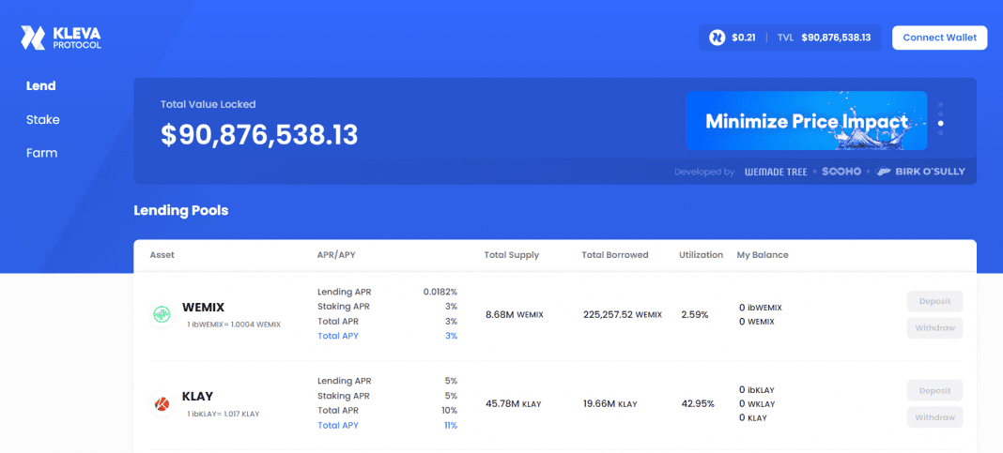The width and height of the screenshot is (1003, 453).
Task: Click the Total APY link in KLAY row
Action: (338, 426)
